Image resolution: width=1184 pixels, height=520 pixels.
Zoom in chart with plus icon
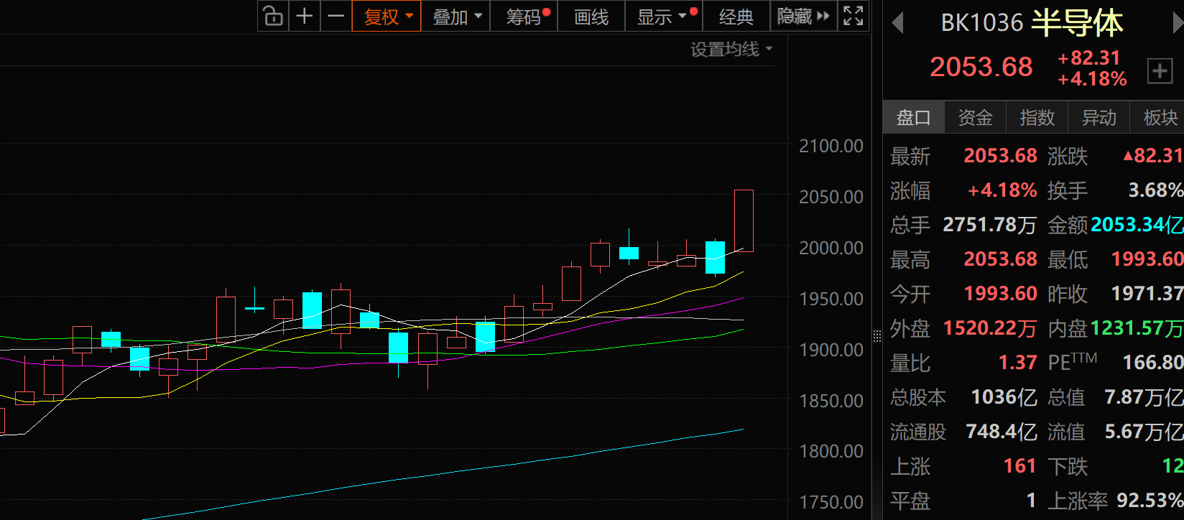(x=305, y=16)
